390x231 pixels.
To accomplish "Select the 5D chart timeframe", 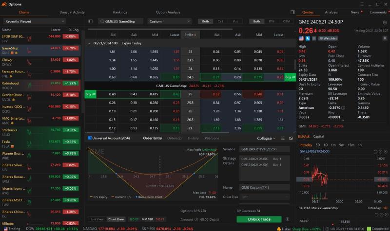I will [318, 145].
